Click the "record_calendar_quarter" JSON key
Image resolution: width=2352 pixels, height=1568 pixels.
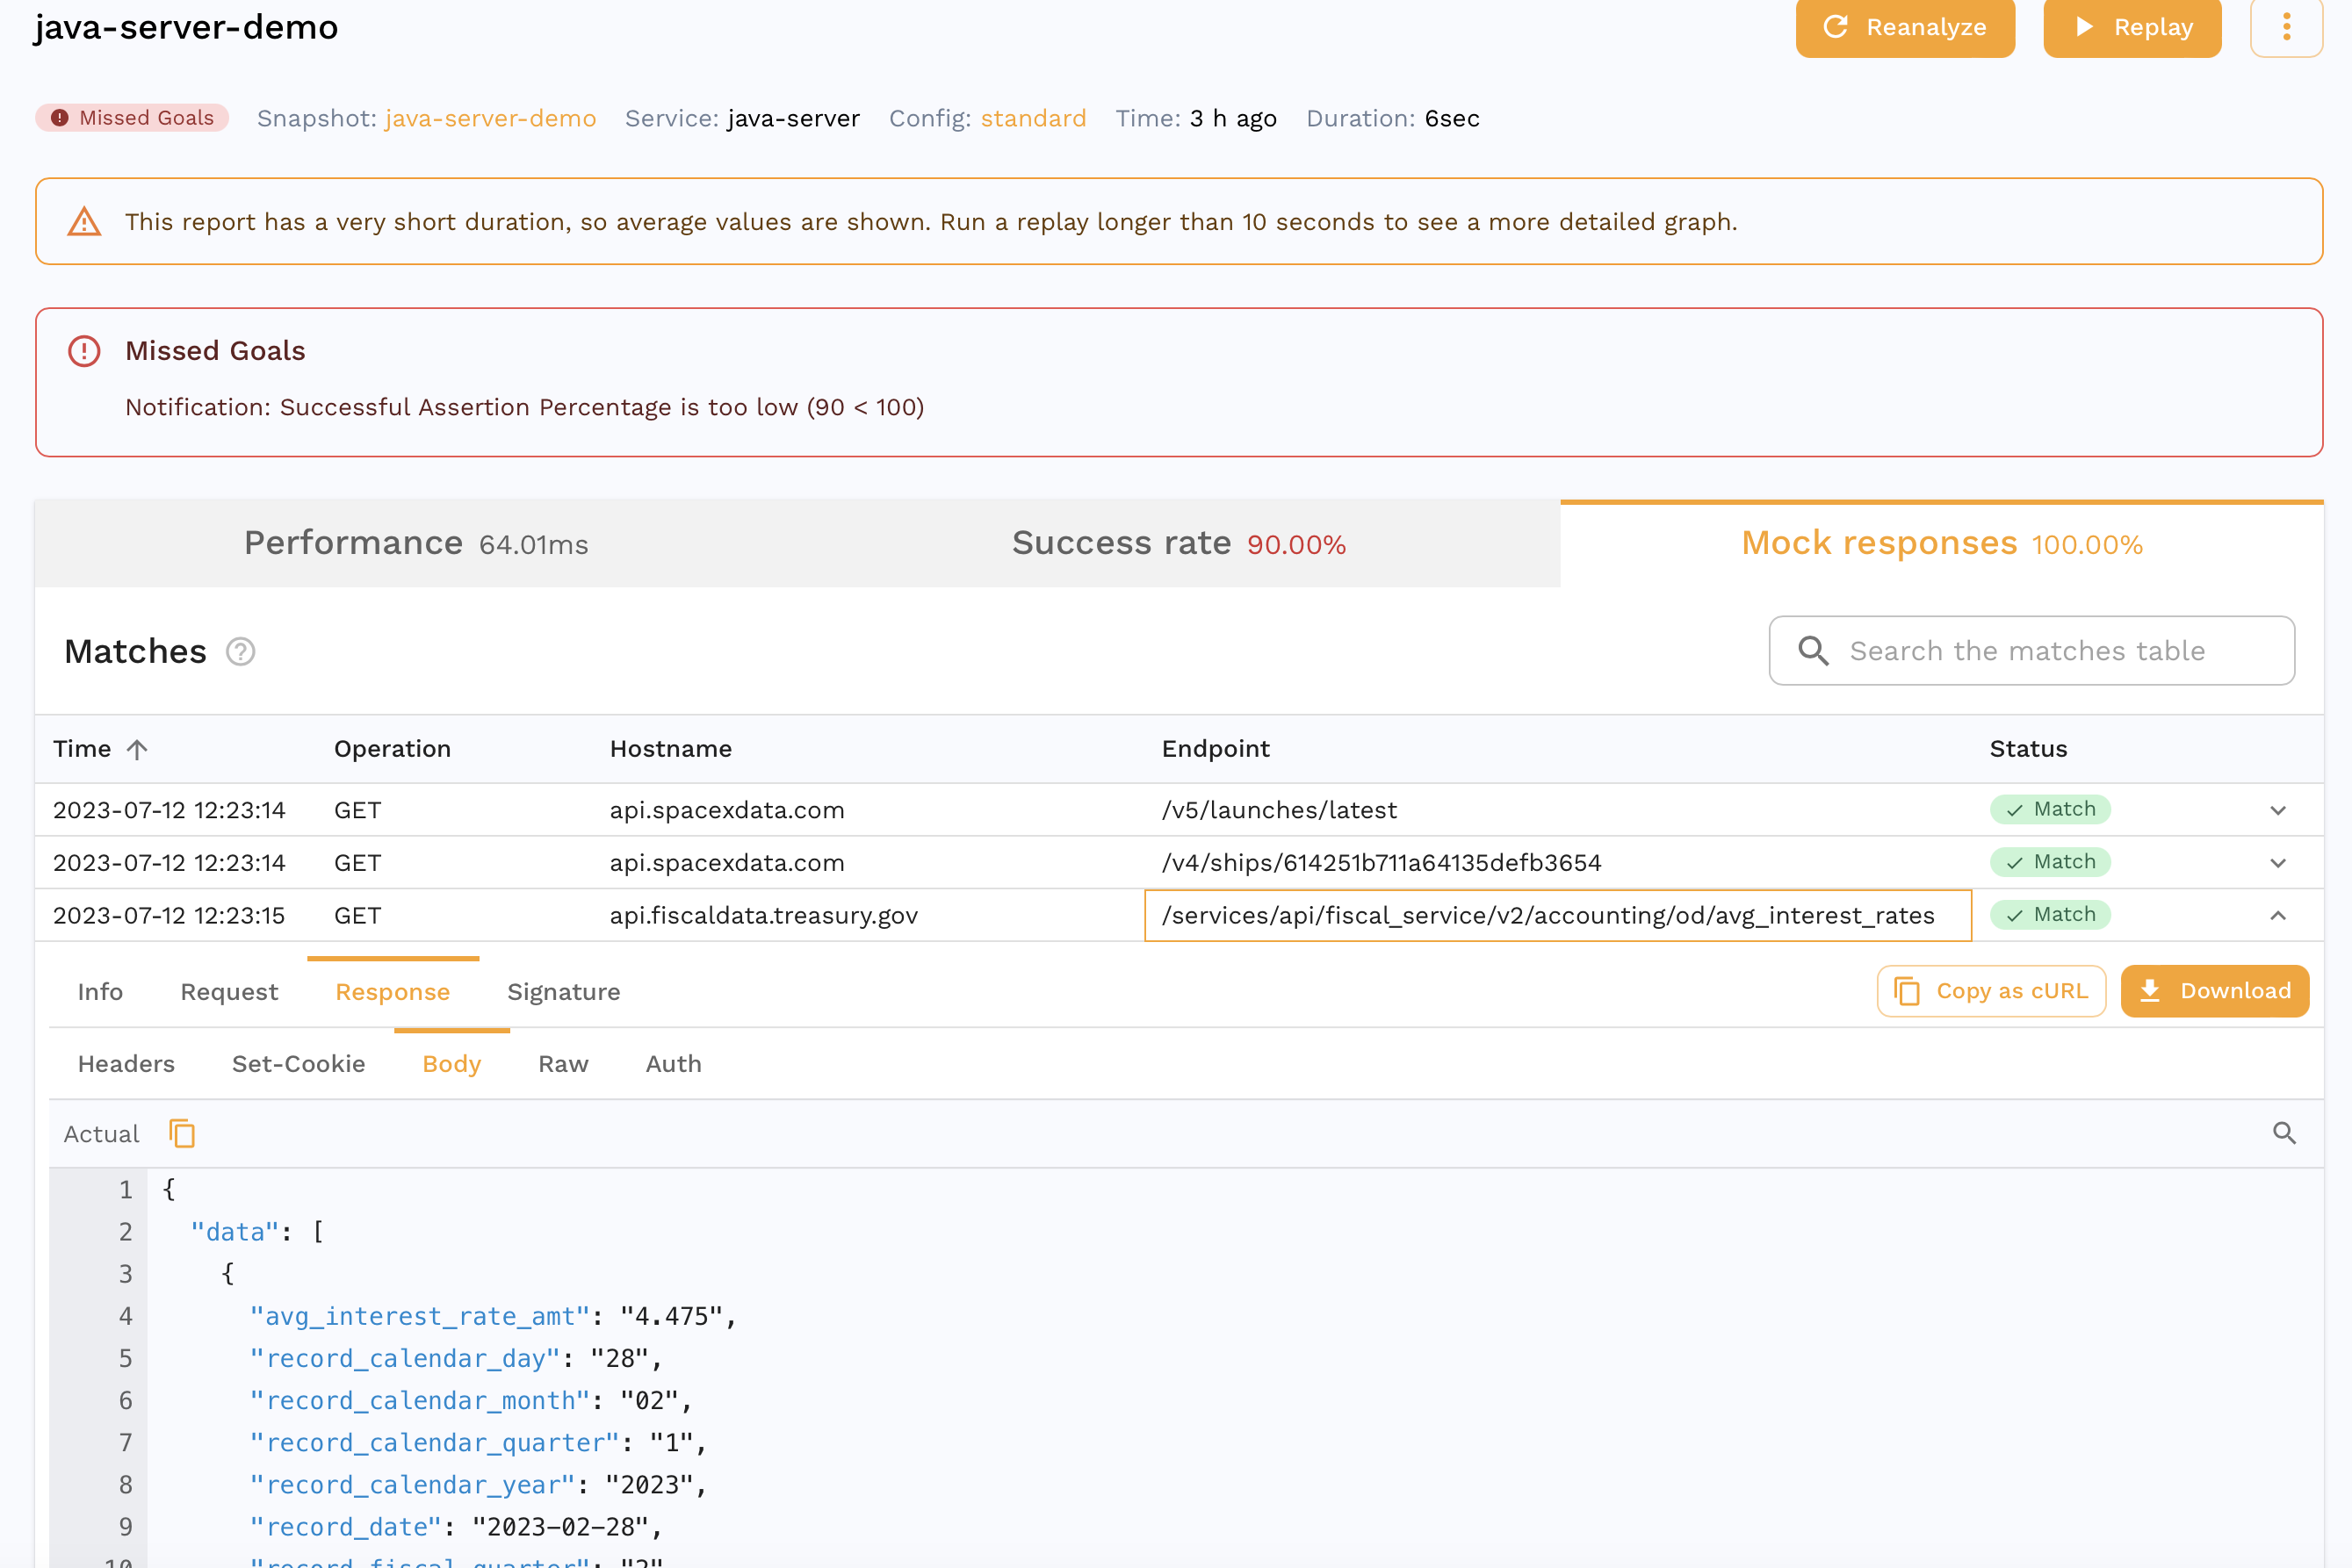point(436,1443)
